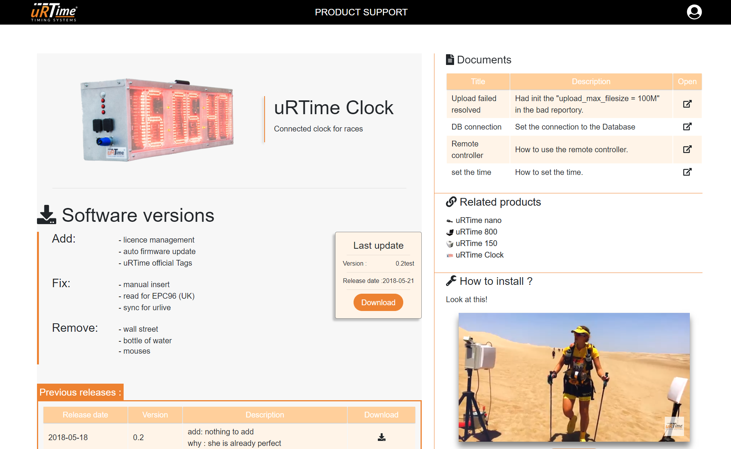Click the 'uRTime Clock' main product title
731x449 pixels.
coord(334,108)
